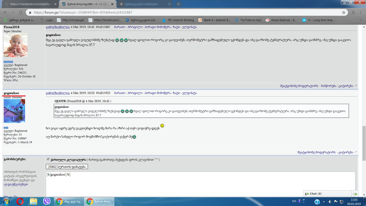Open Chrome's three-dot menu
The image size is (366, 206).
pyautogui.click(x=361, y=13)
